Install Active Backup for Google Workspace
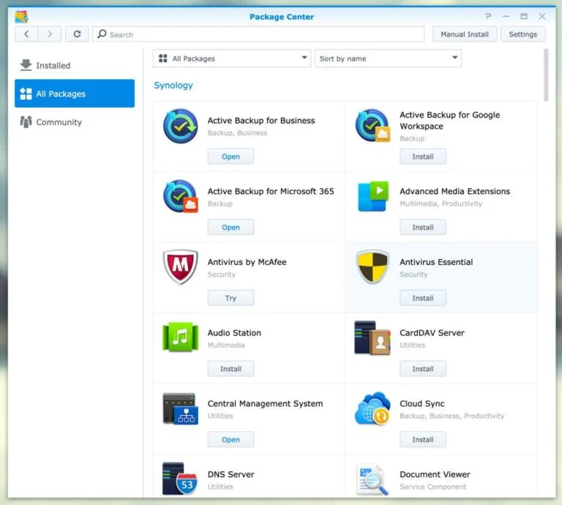This screenshot has height=505, width=562. (423, 157)
